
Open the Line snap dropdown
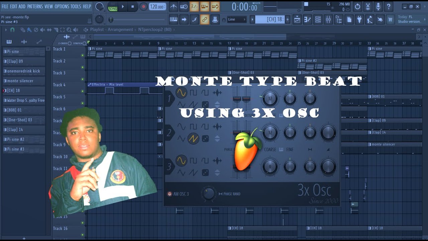(236, 19)
